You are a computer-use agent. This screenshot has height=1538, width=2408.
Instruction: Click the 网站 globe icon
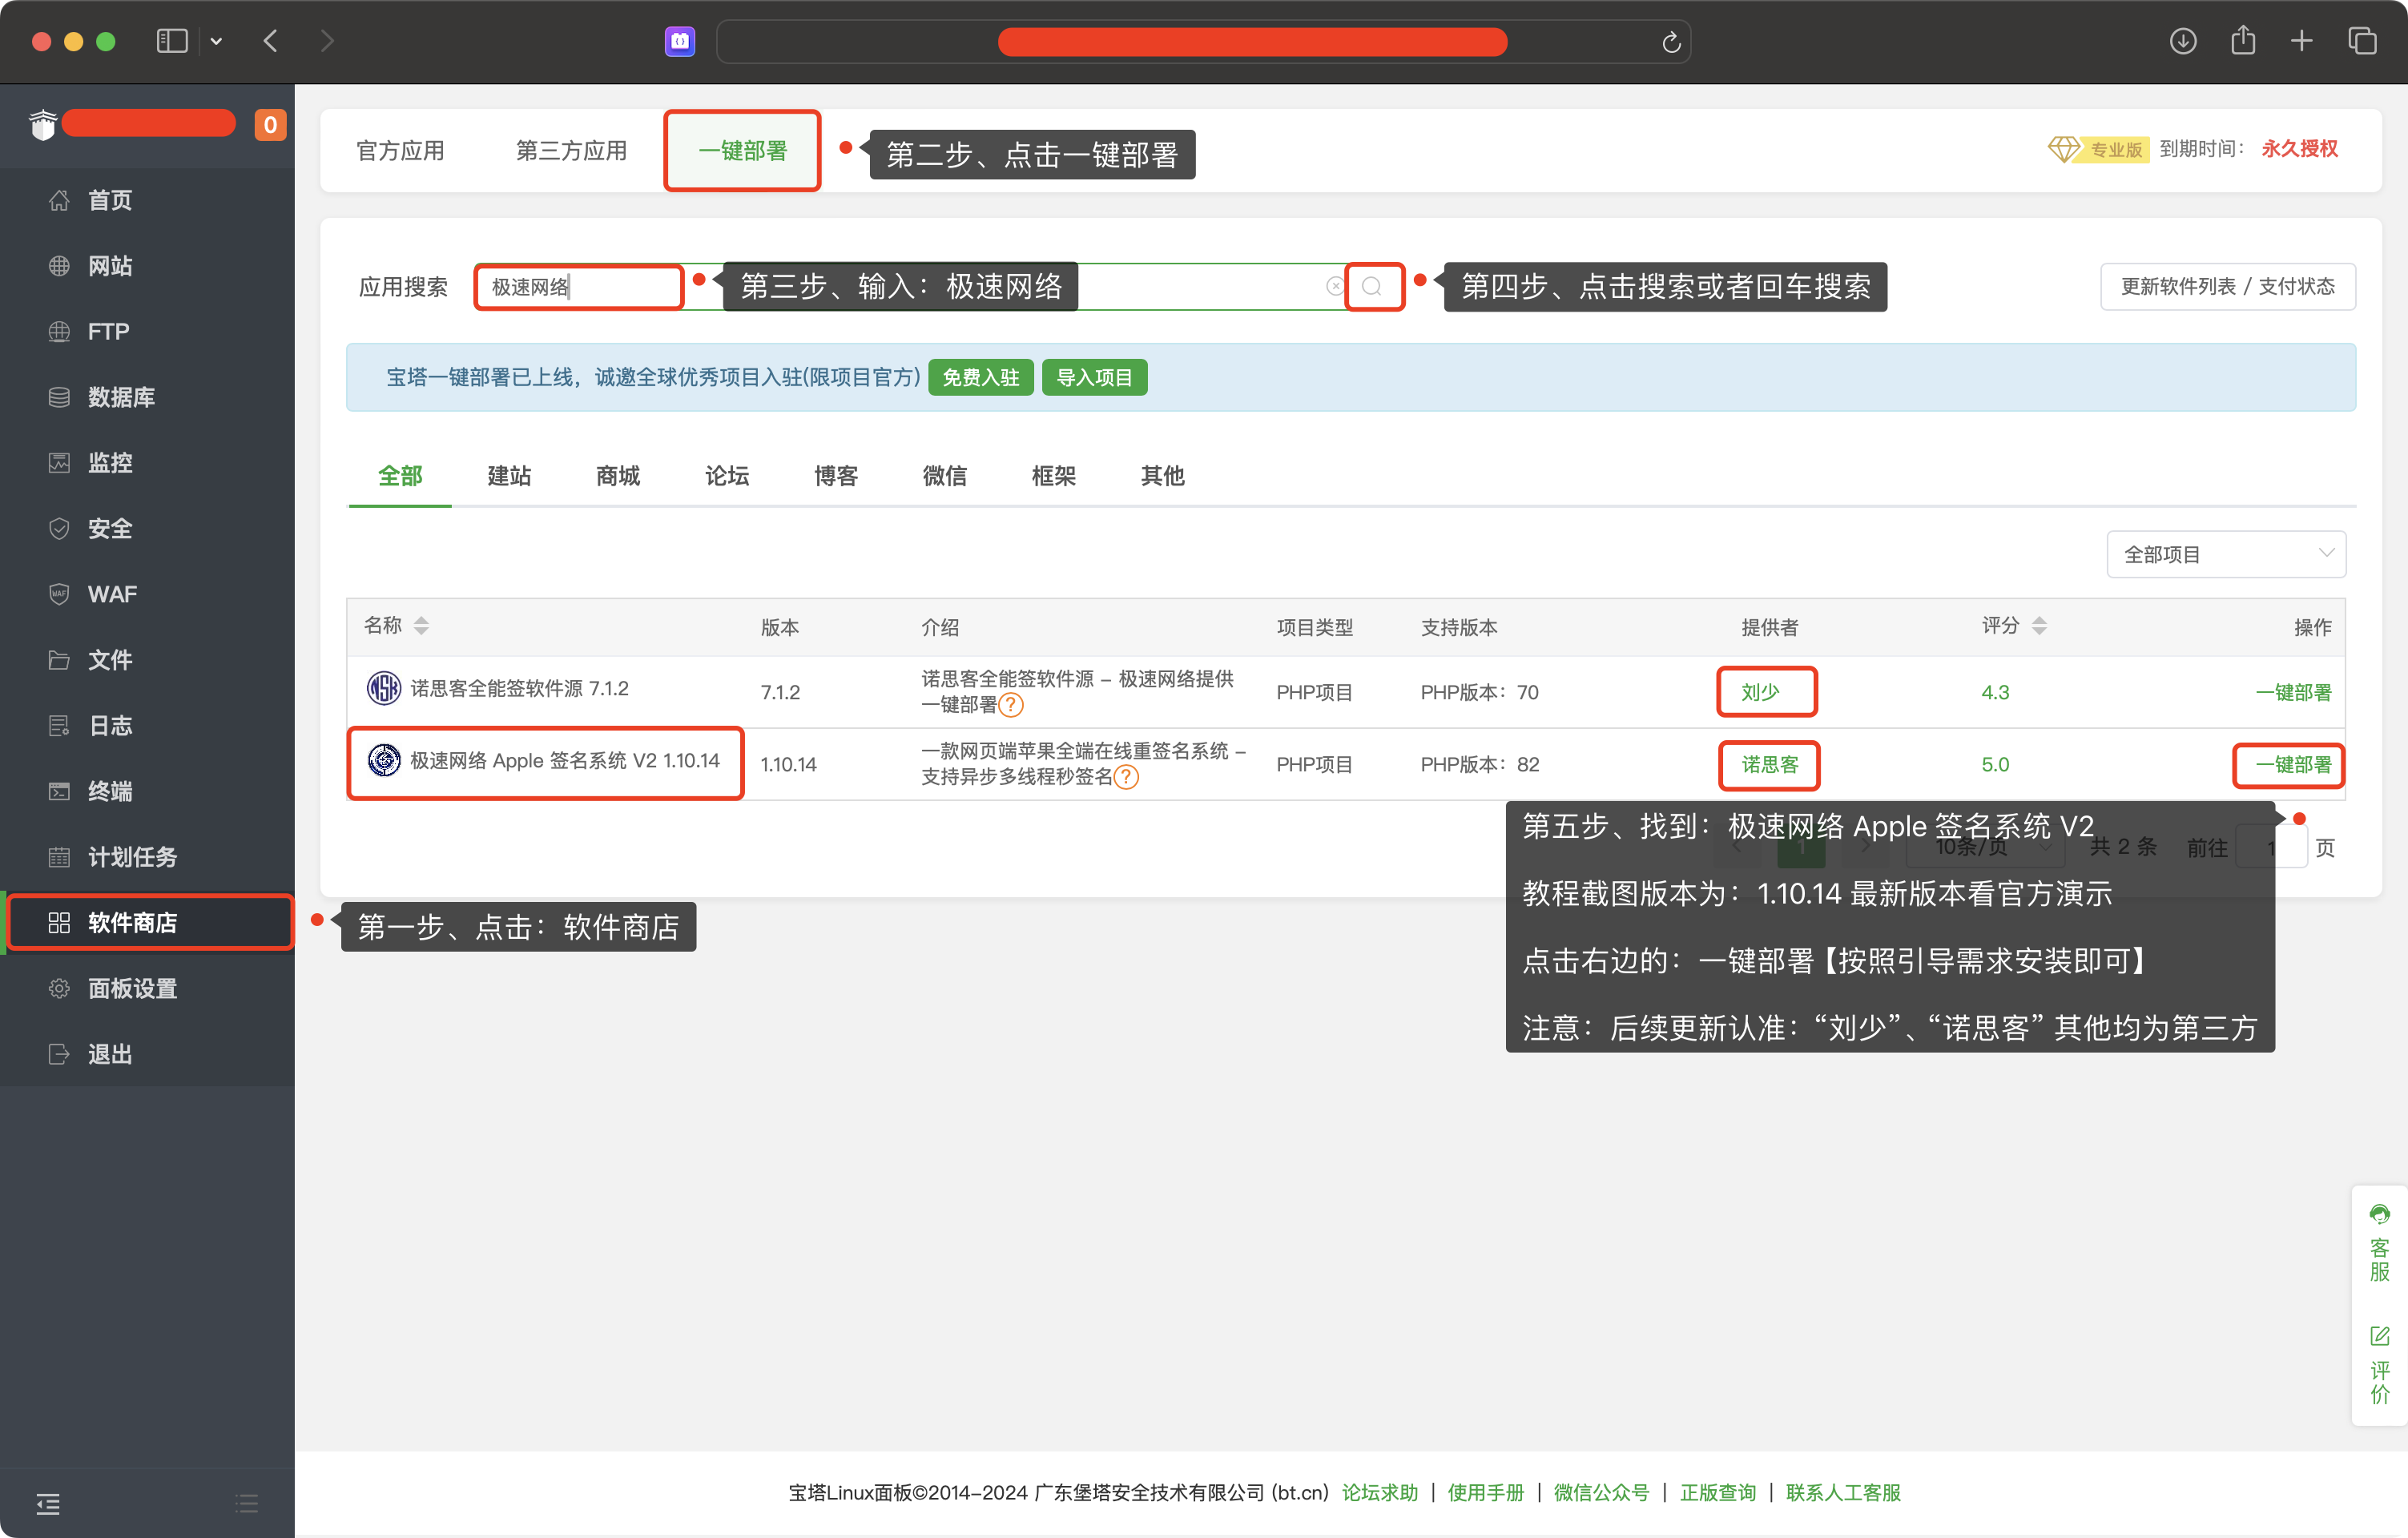(x=59, y=266)
